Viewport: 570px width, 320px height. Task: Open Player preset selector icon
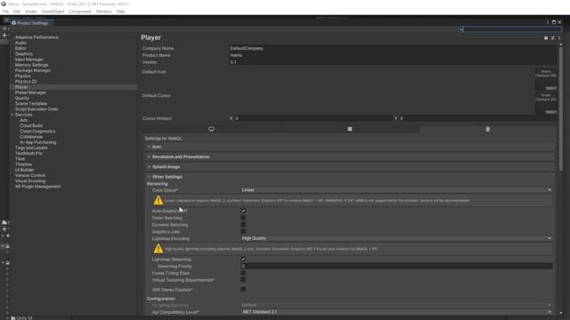[552, 38]
